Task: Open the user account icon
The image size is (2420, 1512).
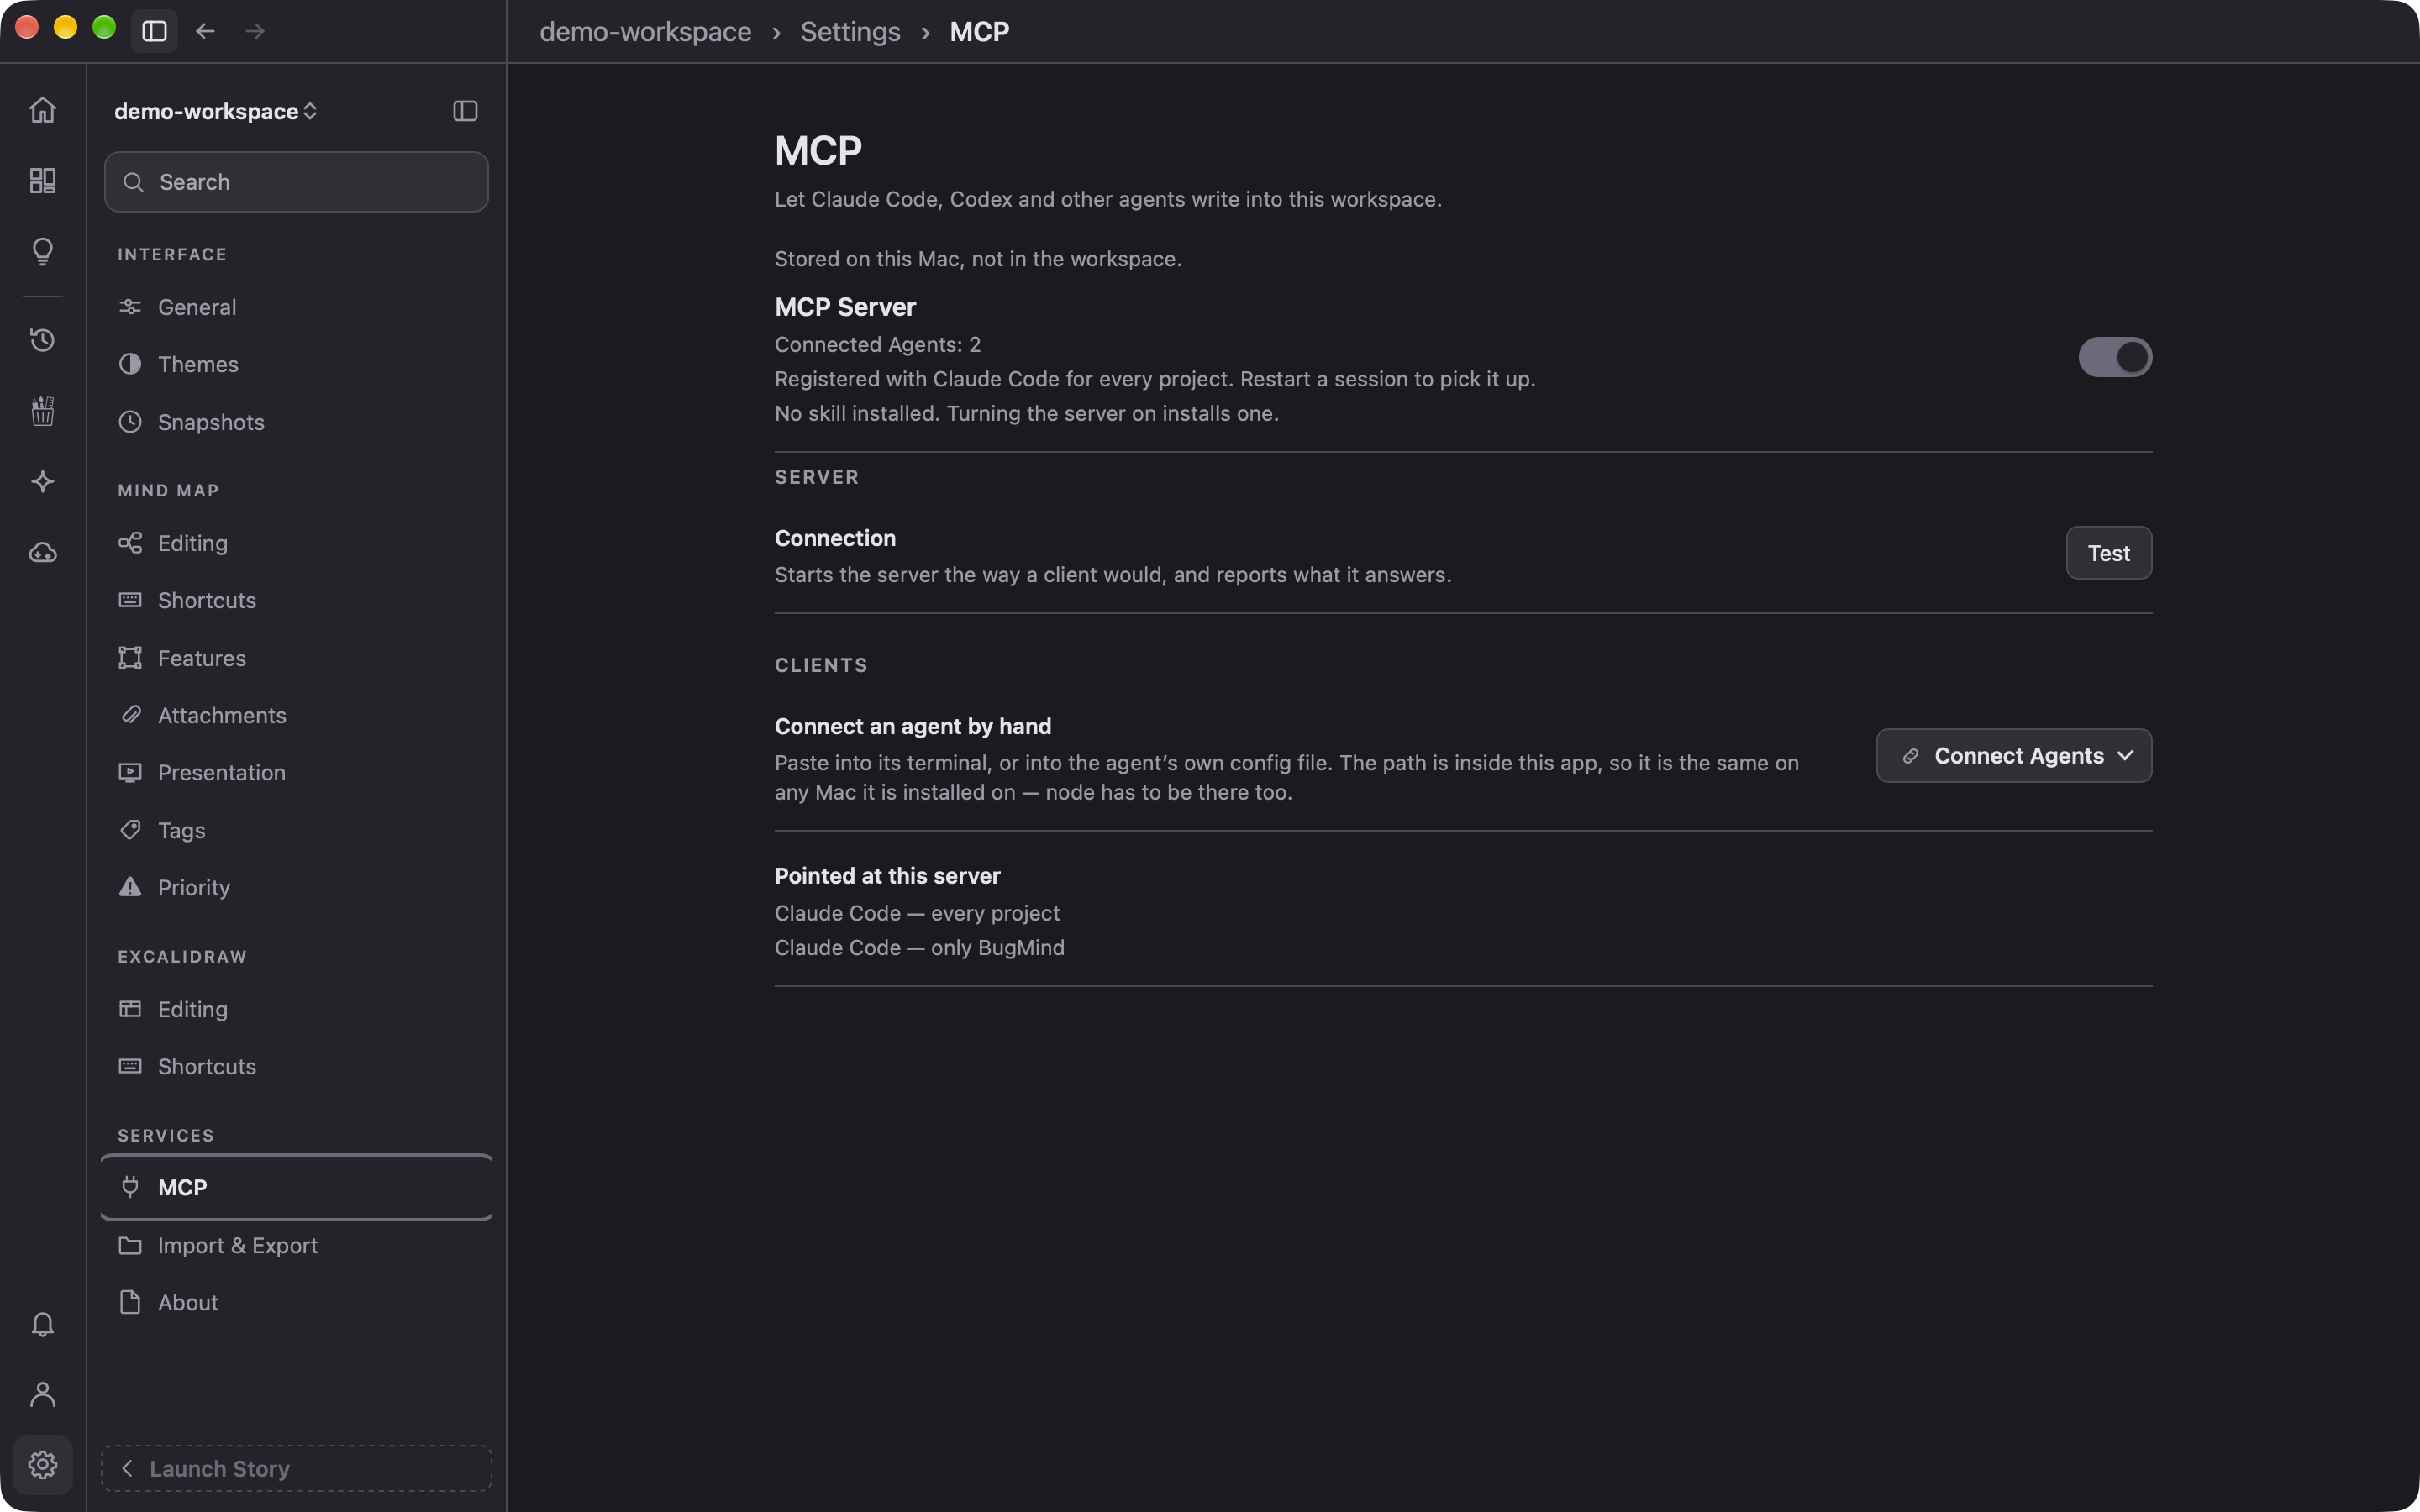Action: [42, 1394]
